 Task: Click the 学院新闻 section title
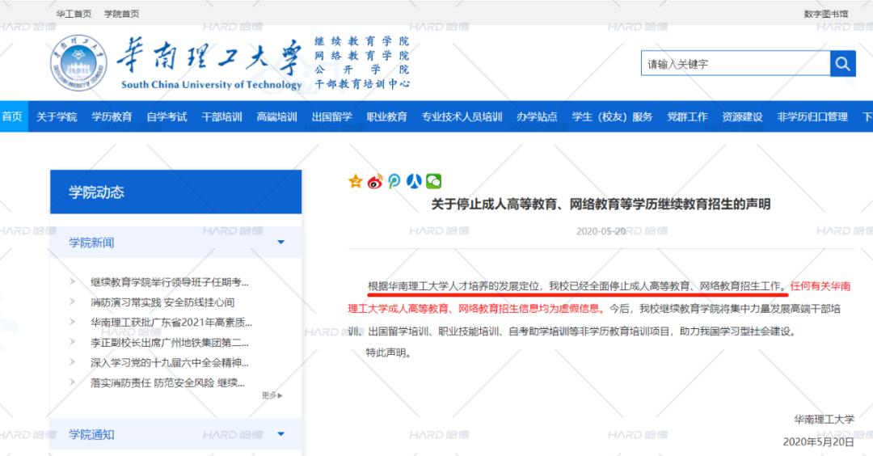91,243
